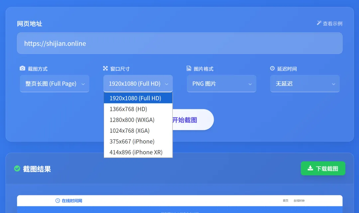Click the green check icon beside 截图结果

tap(17, 169)
